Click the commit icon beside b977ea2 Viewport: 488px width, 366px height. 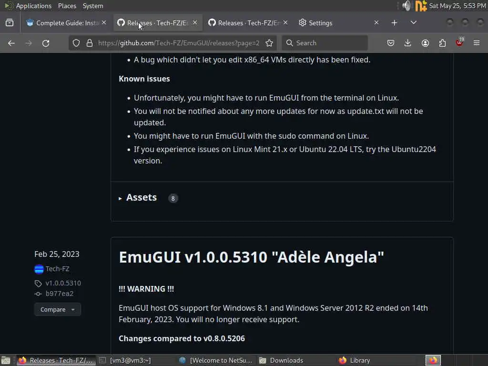[x=38, y=294]
